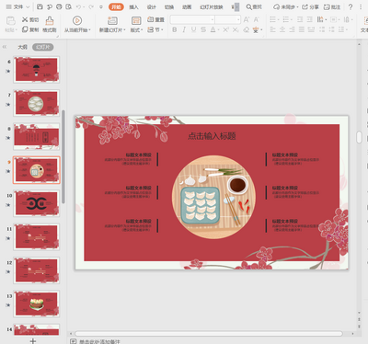Open the font name combo box
The width and height of the screenshot is (368, 344).
192,20
